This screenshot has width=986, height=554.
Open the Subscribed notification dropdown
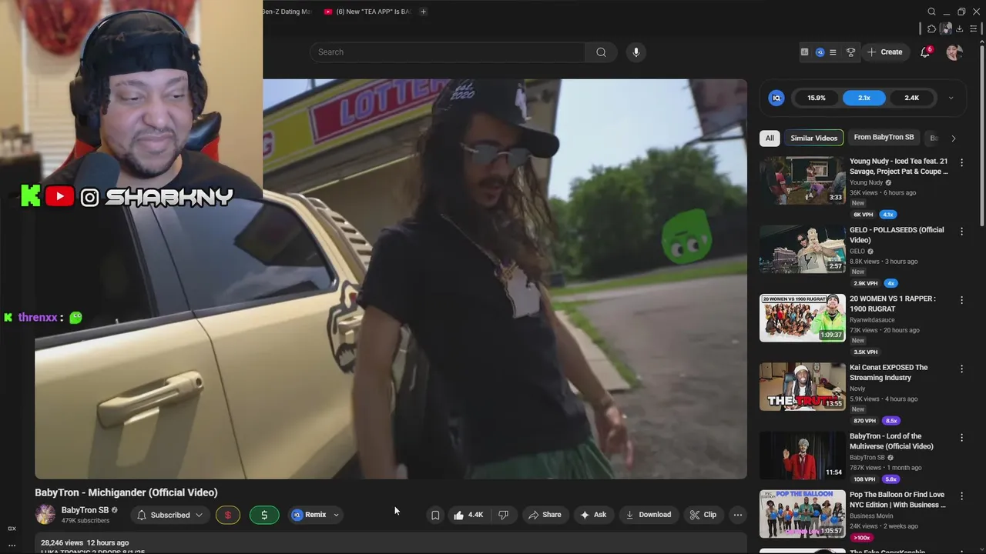(x=169, y=515)
